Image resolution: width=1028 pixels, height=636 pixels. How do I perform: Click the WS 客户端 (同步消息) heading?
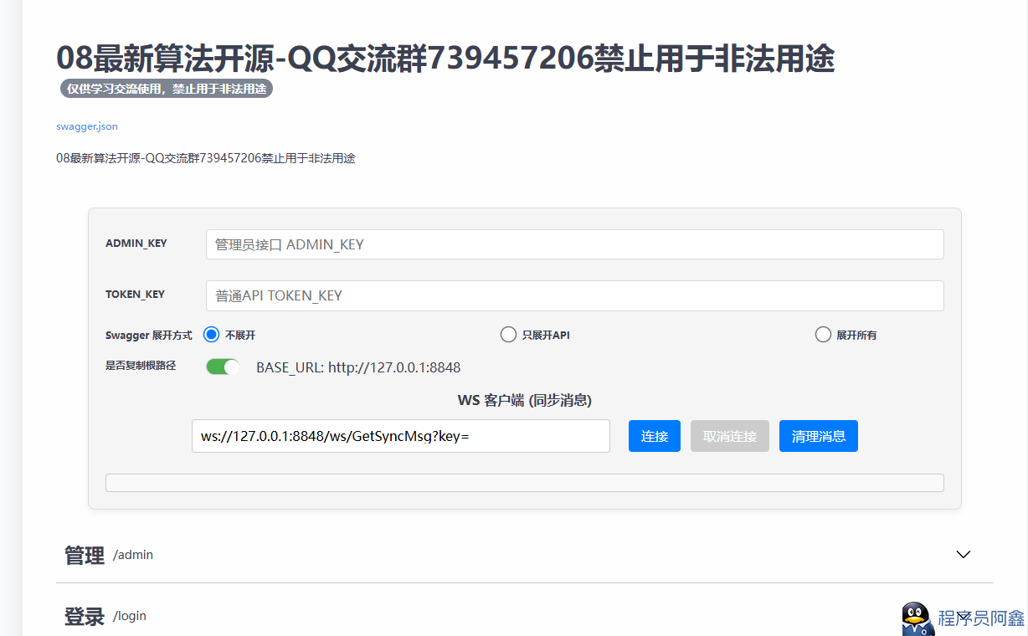click(525, 400)
